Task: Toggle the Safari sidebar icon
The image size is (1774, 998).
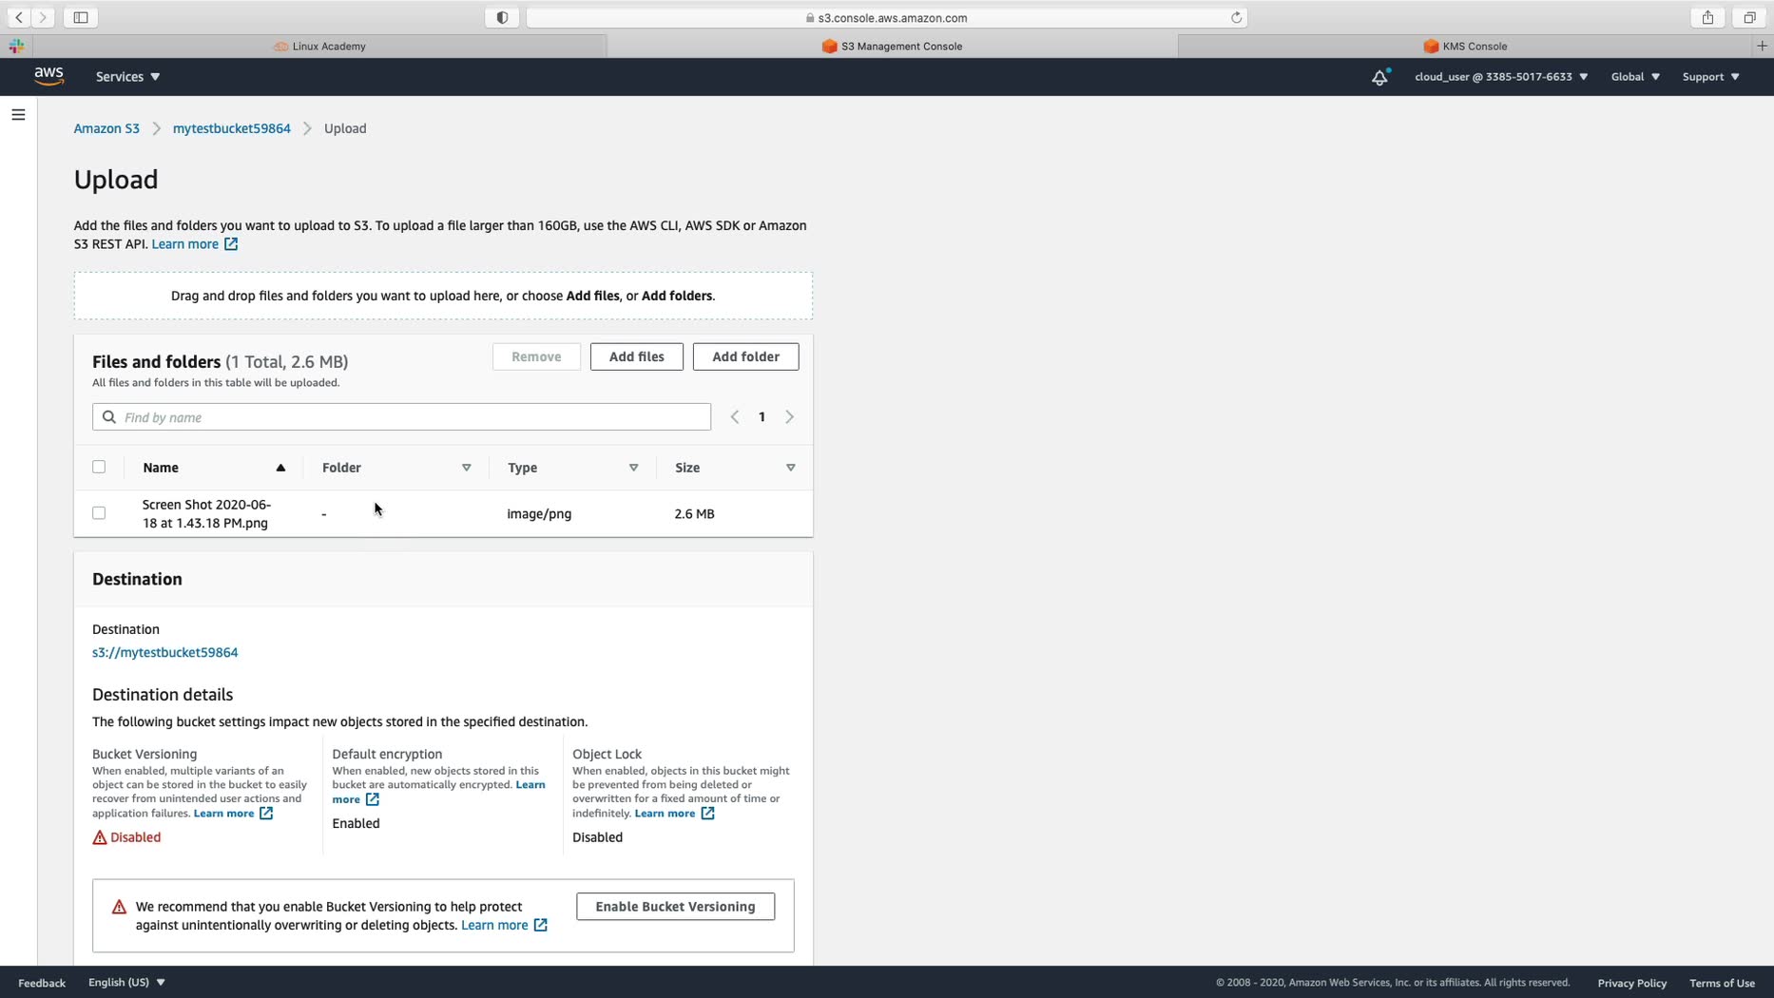Action: click(81, 17)
